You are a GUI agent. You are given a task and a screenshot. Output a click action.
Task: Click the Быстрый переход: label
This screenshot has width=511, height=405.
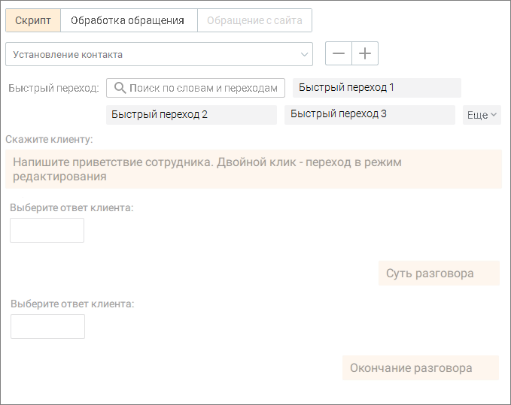click(x=53, y=88)
